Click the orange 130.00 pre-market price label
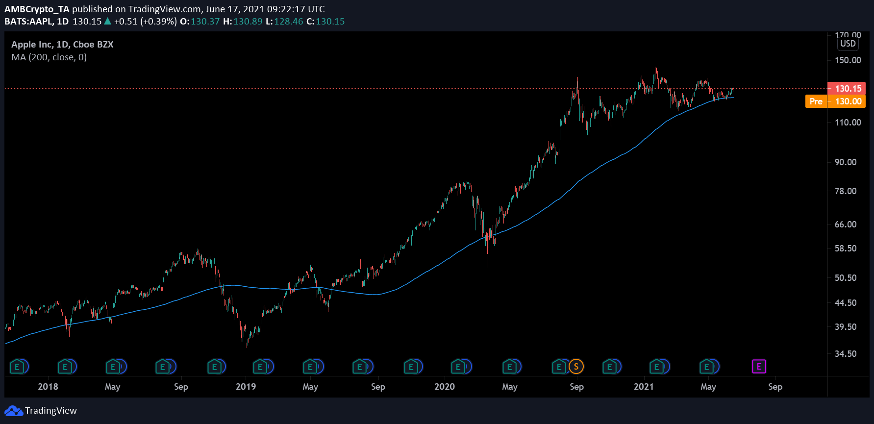 tap(848, 101)
